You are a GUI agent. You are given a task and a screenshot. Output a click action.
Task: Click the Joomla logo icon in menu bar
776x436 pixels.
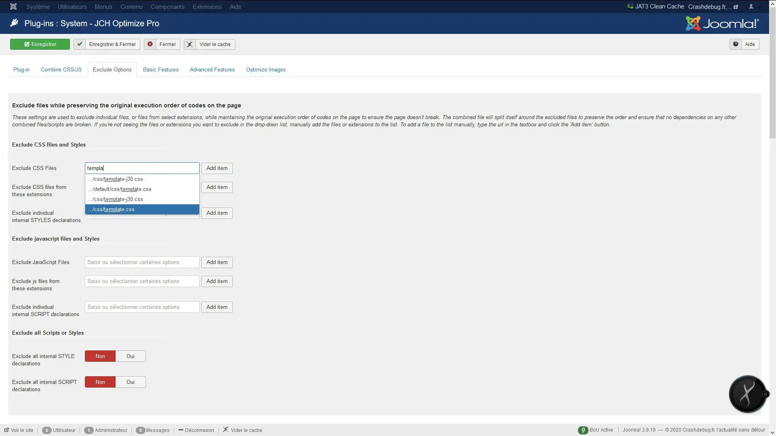point(13,6)
